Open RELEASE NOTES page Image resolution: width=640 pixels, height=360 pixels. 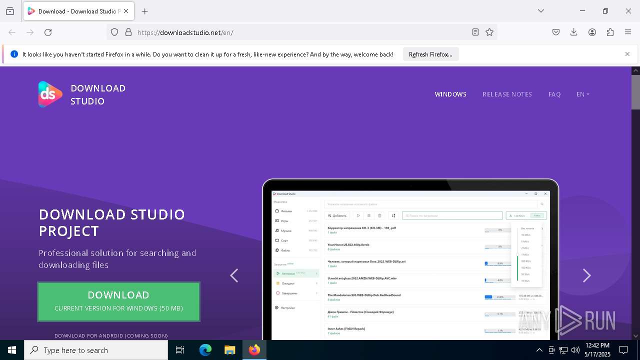click(x=507, y=94)
